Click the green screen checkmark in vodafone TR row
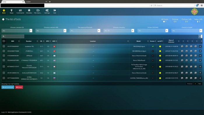204x115 pixels. tap(153, 47)
